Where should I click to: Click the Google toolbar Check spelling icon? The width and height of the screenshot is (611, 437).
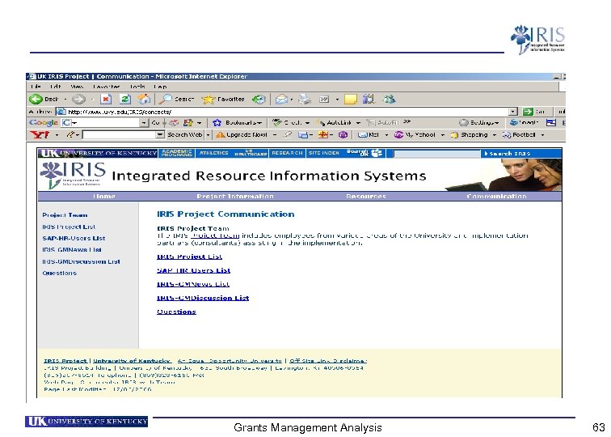[276, 122]
